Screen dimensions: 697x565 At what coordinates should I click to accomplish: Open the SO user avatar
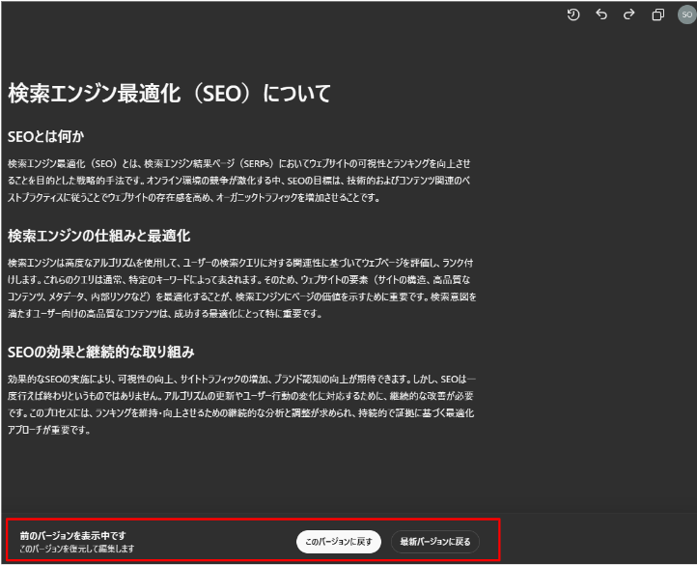pyautogui.click(x=684, y=14)
